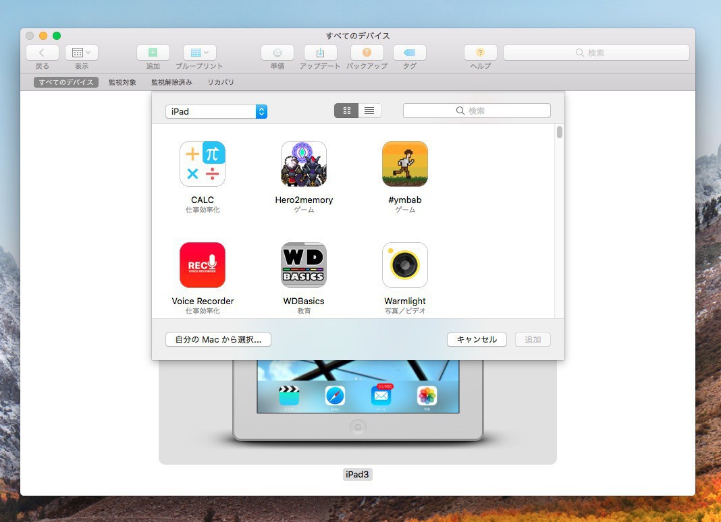The height and width of the screenshot is (522, 721).
Task: Click the Mail icon on iPad dock
Action: (381, 396)
